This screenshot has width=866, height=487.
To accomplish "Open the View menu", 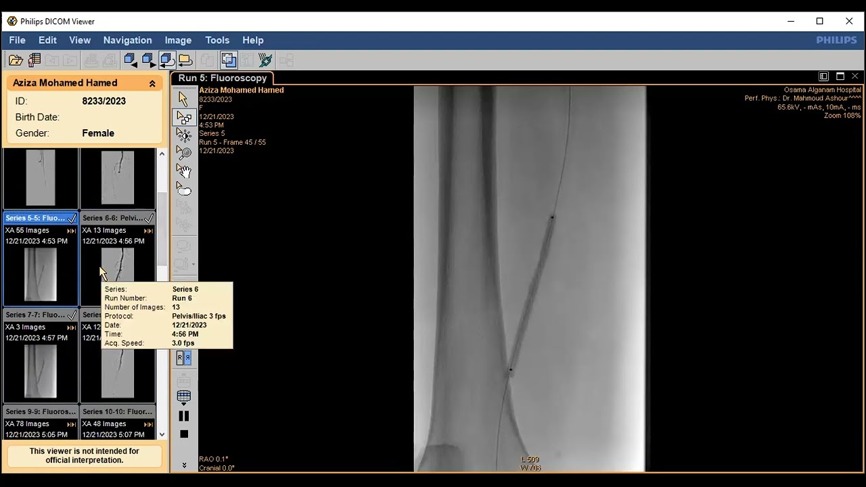I will [x=80, y=40].
